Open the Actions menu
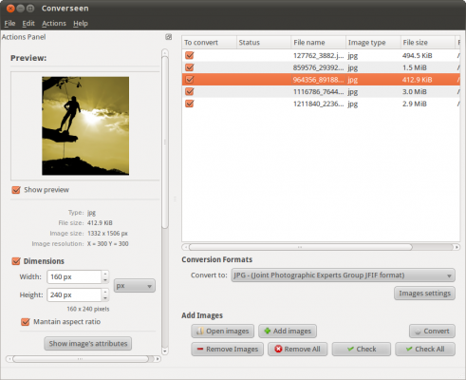The width and height of the screenshot is (466, 380). 54,24
